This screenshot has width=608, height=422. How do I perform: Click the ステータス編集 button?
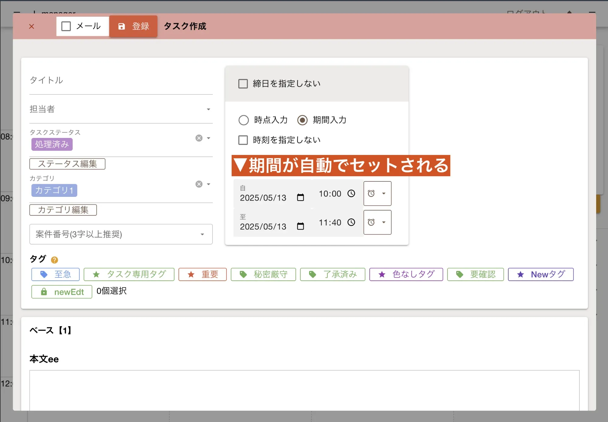point(67,164)
